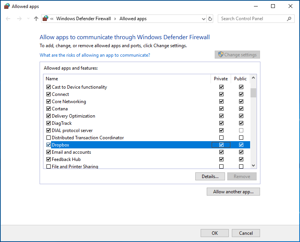Minimize the Allowed apps window
300x242 pixels.
click(256, 6)
